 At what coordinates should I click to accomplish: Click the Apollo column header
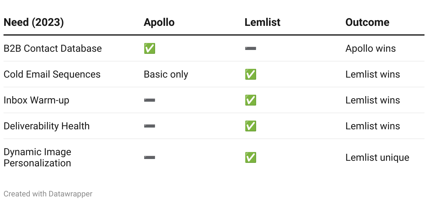click(159, 22)
